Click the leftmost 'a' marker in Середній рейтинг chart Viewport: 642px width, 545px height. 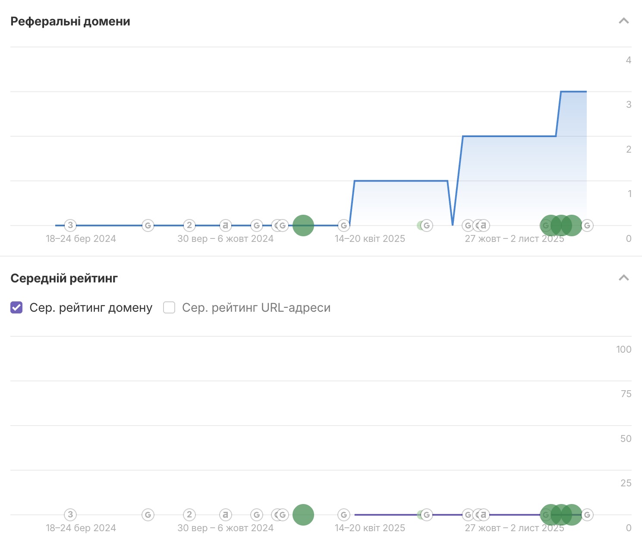tap(225, 514)
